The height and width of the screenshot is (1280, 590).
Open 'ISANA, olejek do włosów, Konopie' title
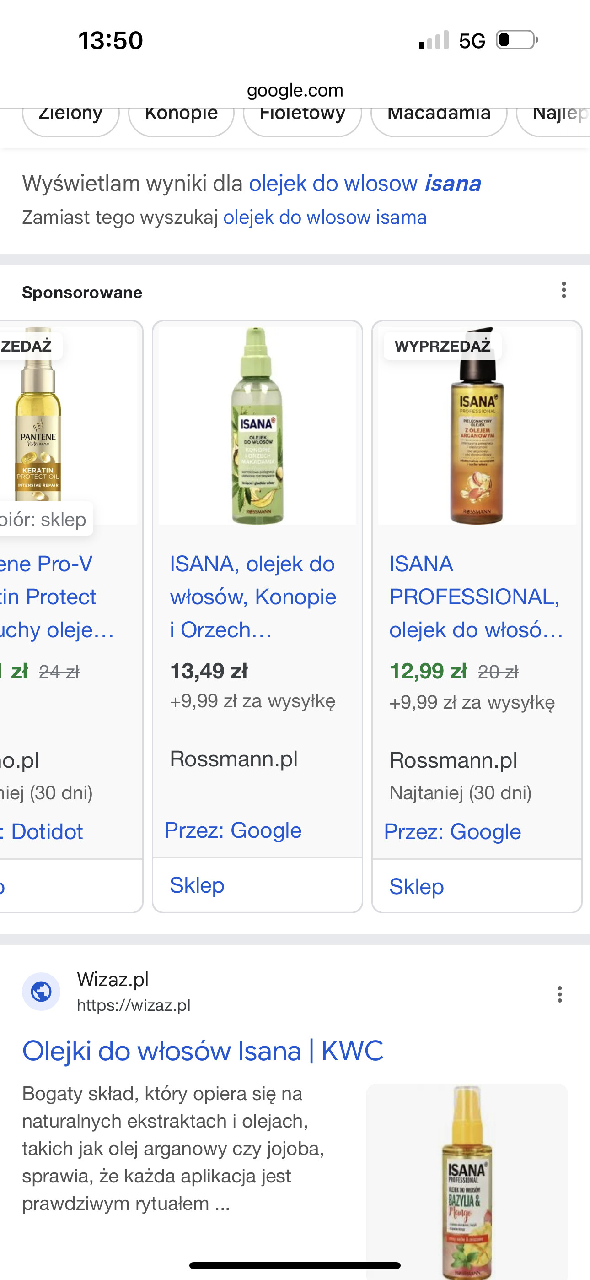[x=253, y=596]
